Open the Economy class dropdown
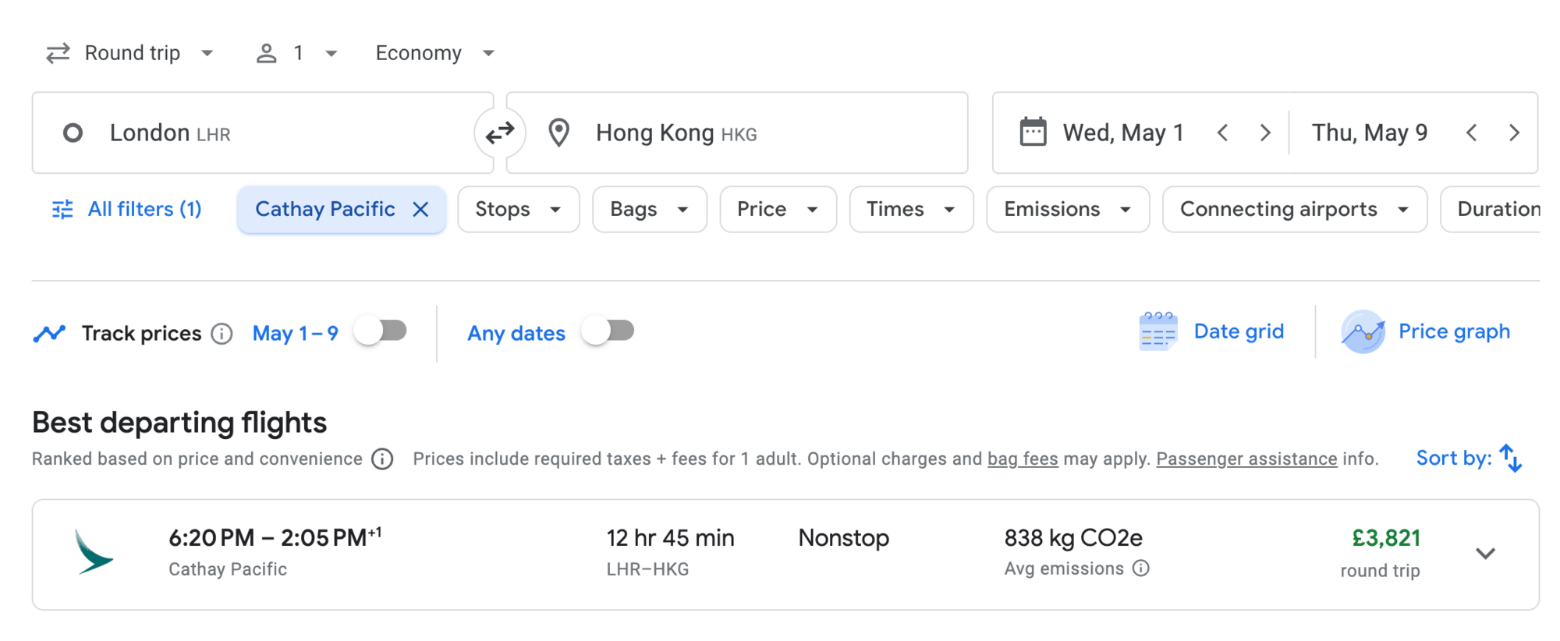 coord(434,53)
